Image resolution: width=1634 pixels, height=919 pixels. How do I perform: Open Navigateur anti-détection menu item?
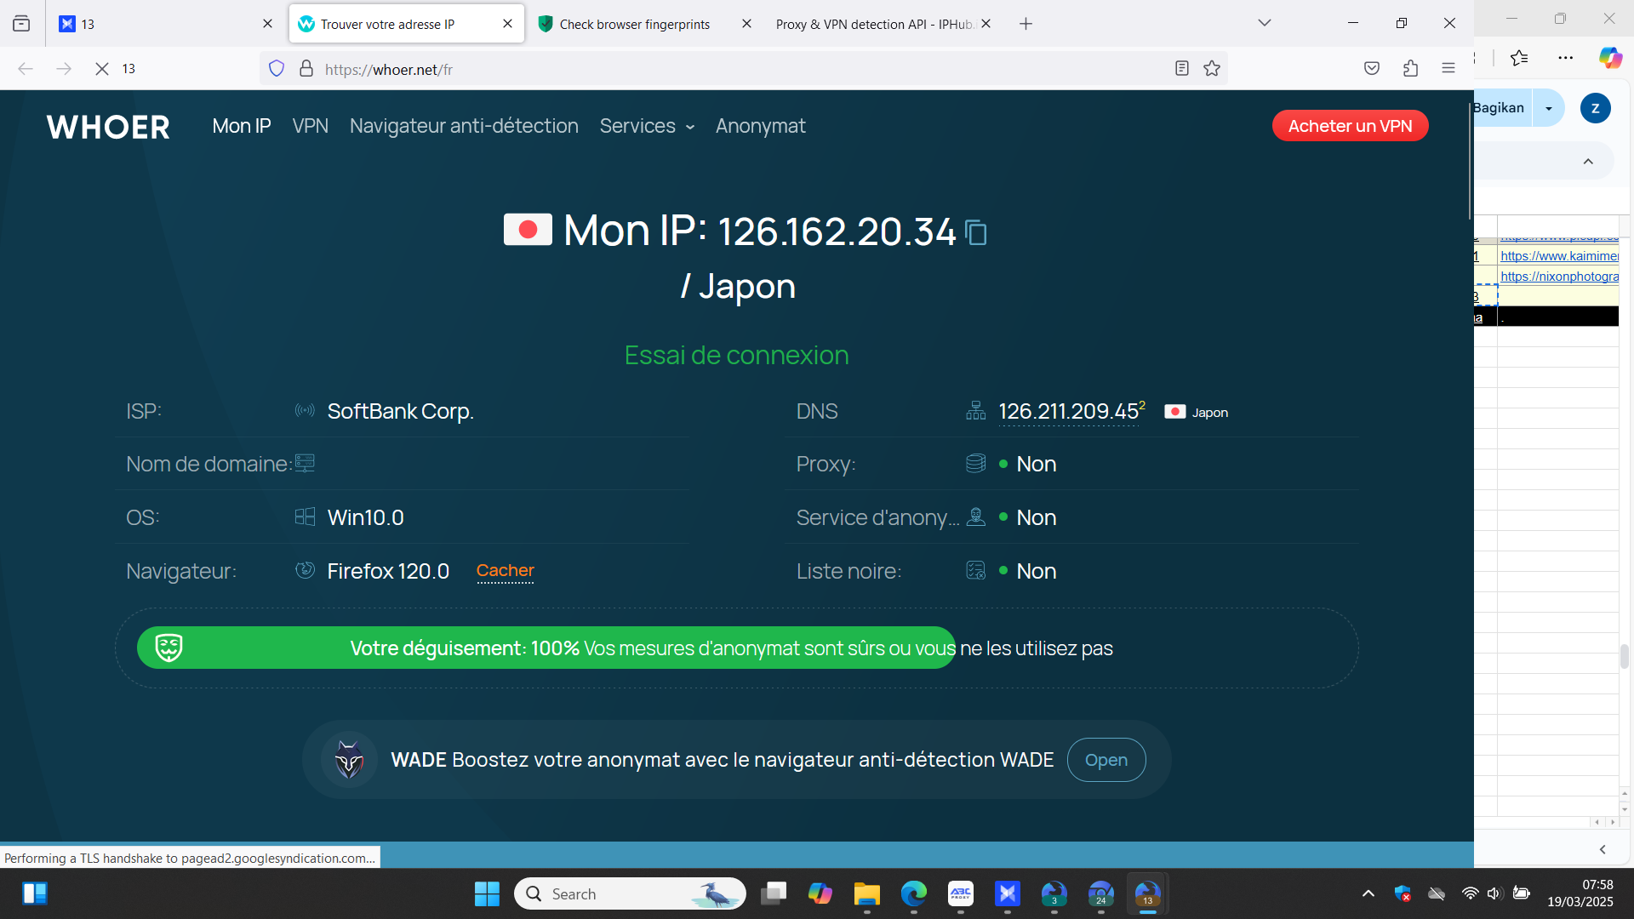click(x=464, y=126)
